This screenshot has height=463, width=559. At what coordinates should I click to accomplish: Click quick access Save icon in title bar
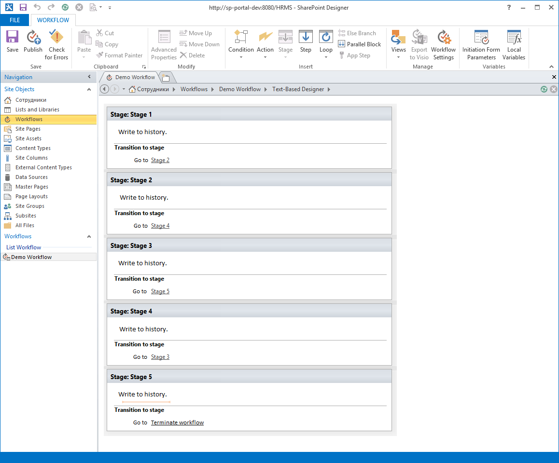(x=23, y=7)
